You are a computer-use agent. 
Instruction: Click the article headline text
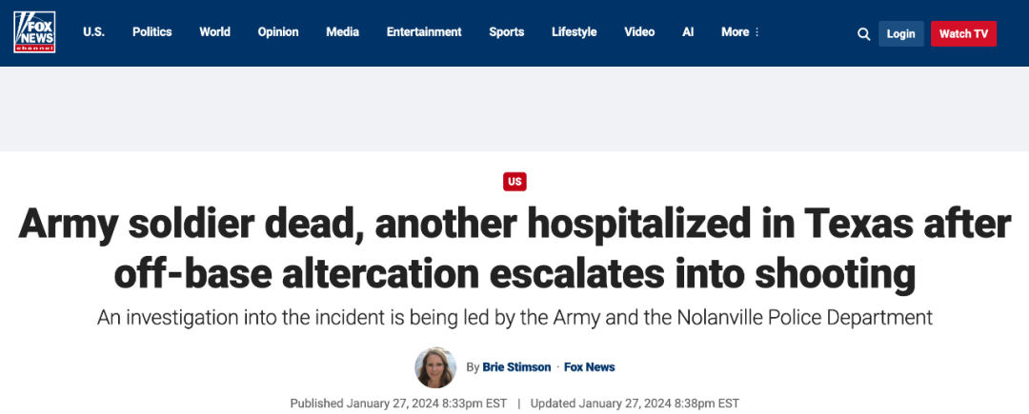(514, 249)
